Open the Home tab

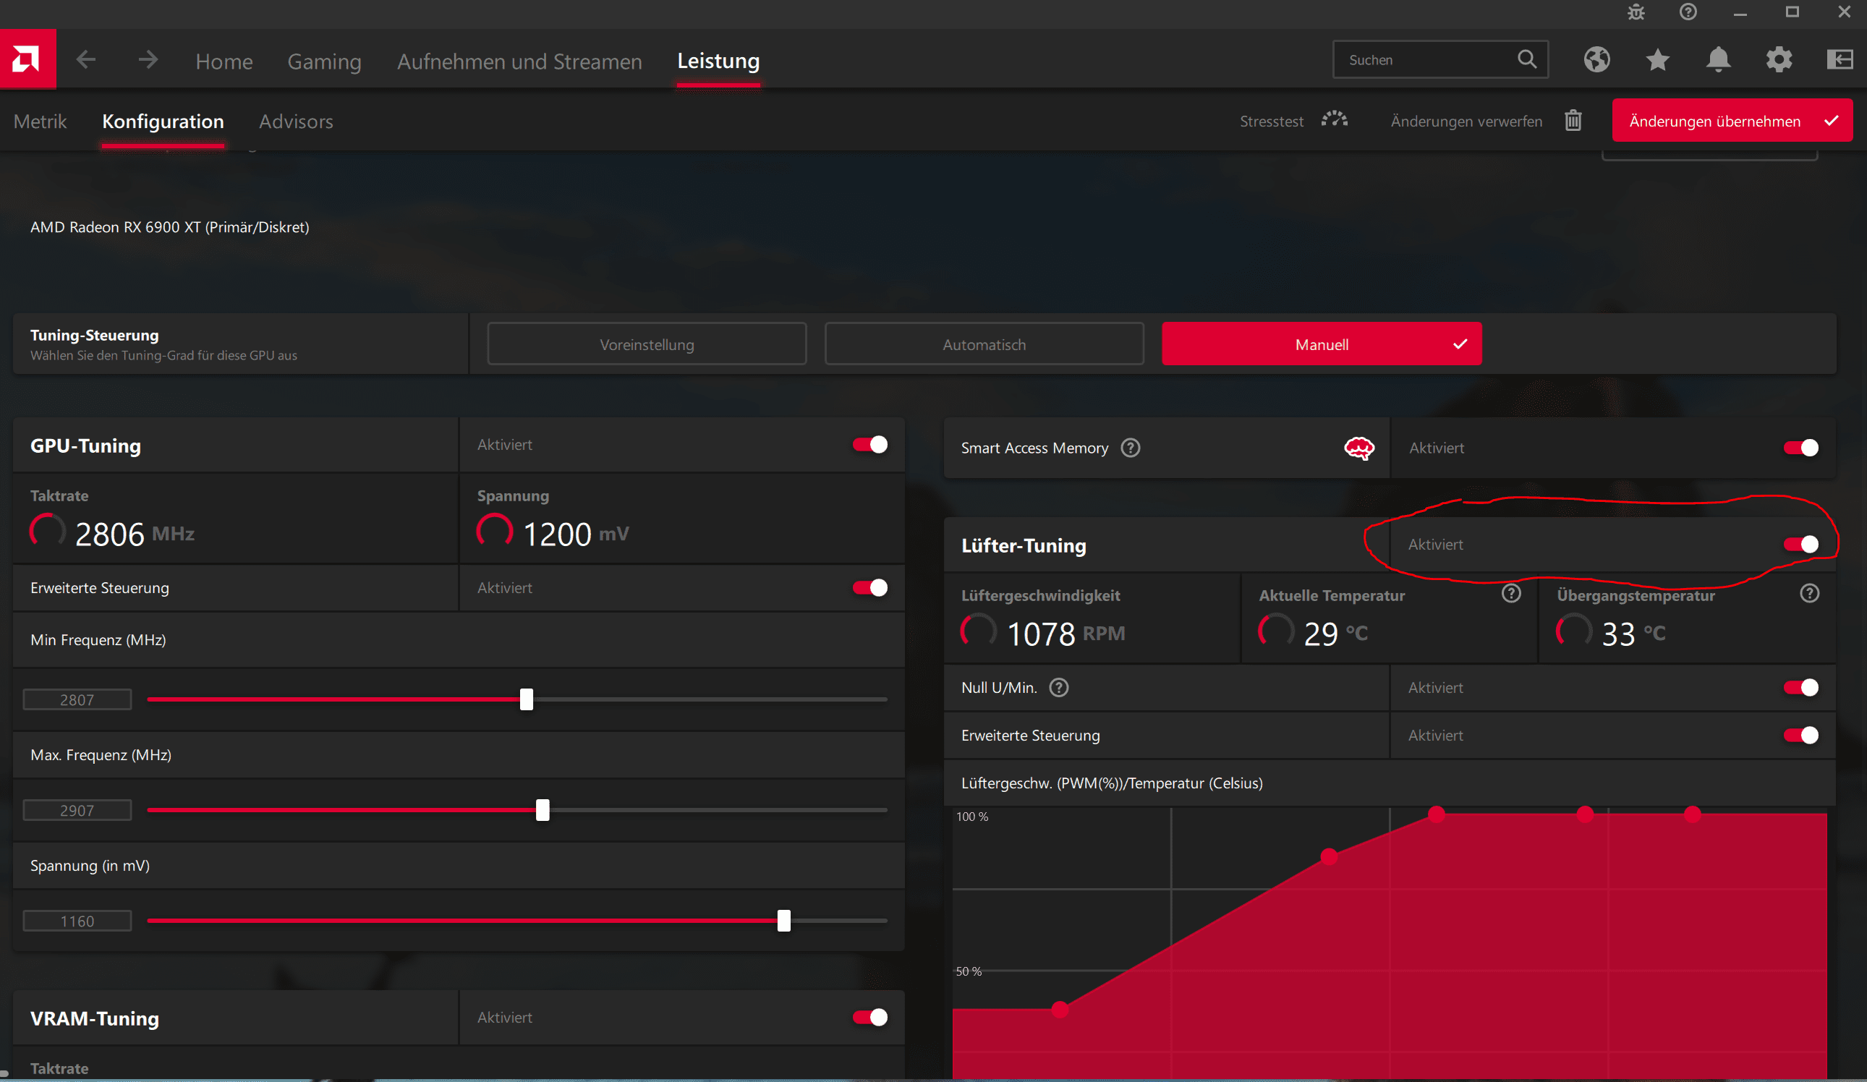pyautogui.click(x=224, y=61)
